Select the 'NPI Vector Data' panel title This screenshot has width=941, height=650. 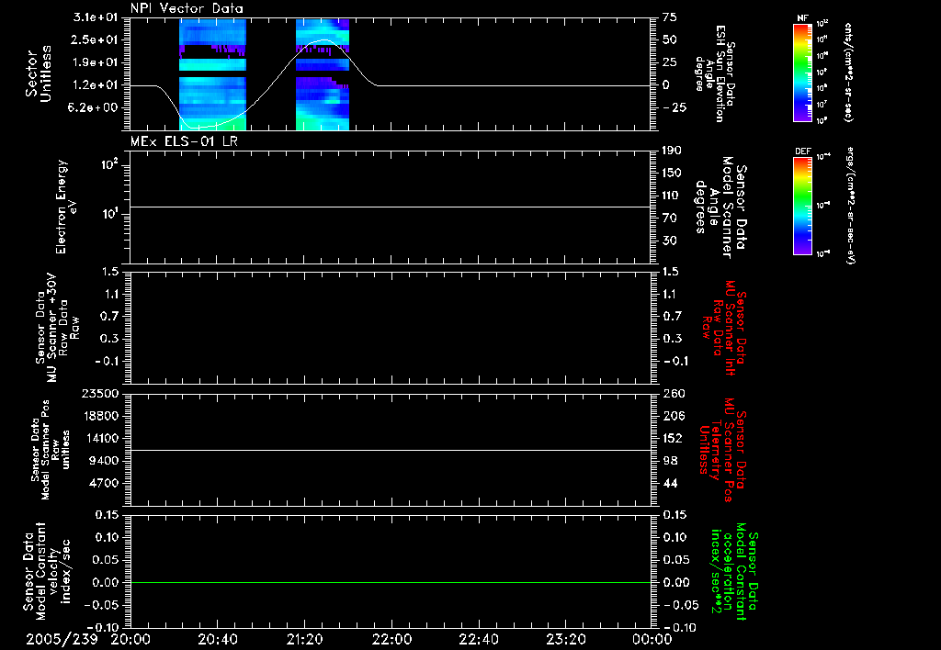click(187, 8)
